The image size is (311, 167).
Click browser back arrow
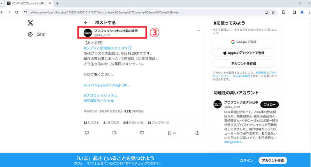2,12
